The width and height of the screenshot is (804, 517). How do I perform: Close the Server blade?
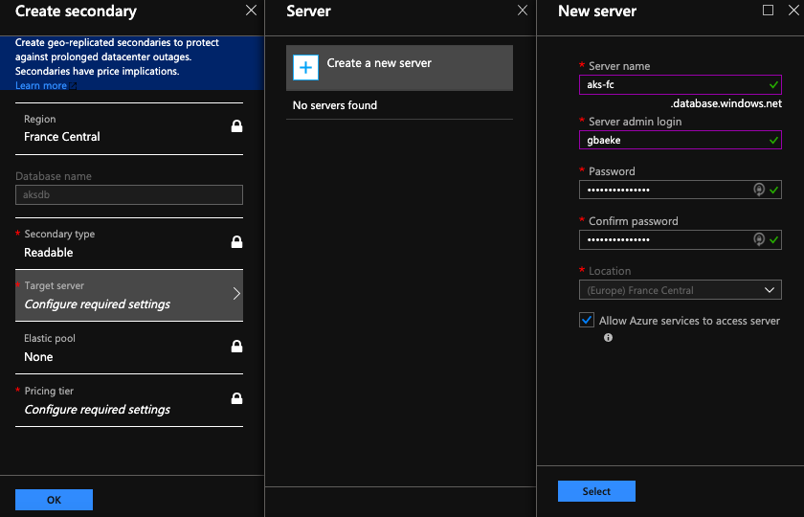(x=522, y=11)
